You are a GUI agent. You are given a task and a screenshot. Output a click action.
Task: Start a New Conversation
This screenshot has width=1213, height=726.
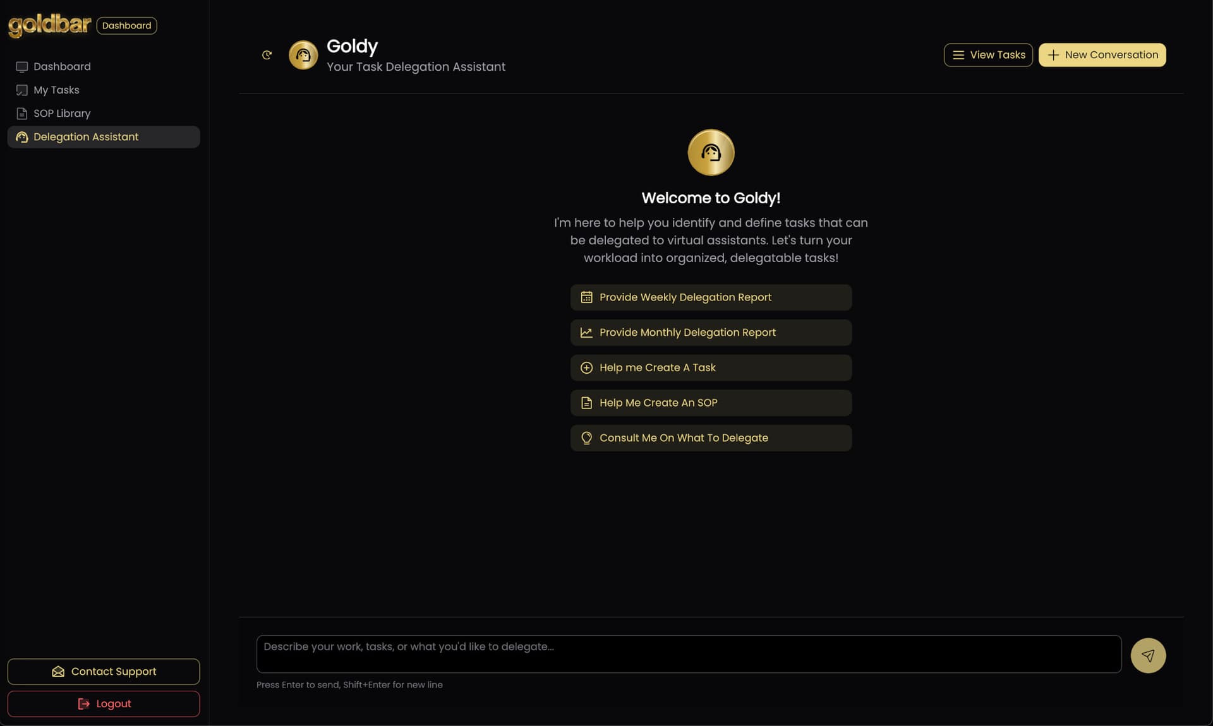pos(1102,55)
